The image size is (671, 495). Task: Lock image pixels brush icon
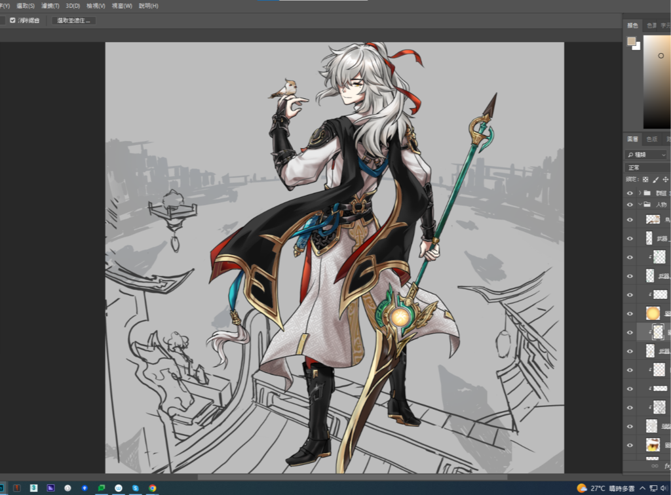pos(655,180)
